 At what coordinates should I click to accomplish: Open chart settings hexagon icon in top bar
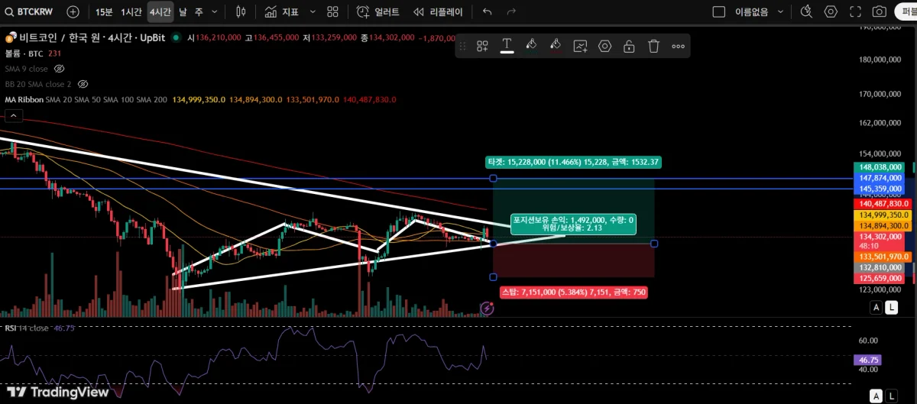click(x=831, y=11)
